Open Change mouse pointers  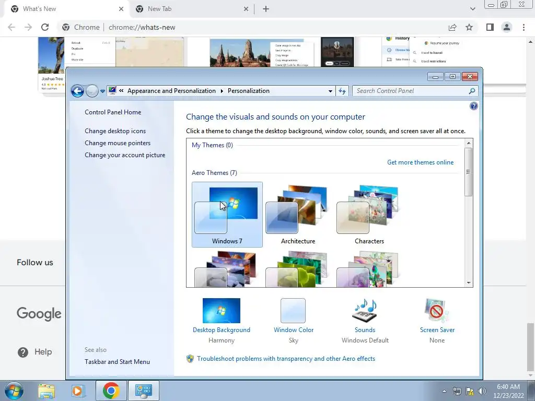click(118, 143)
